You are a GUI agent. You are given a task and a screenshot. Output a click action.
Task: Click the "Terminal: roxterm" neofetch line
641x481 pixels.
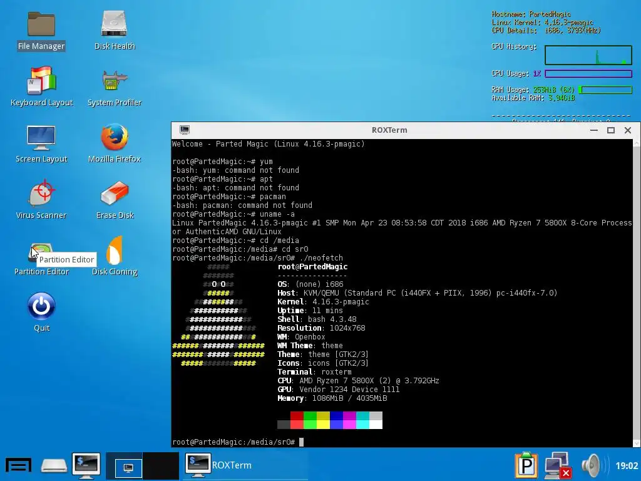(314, 372)
